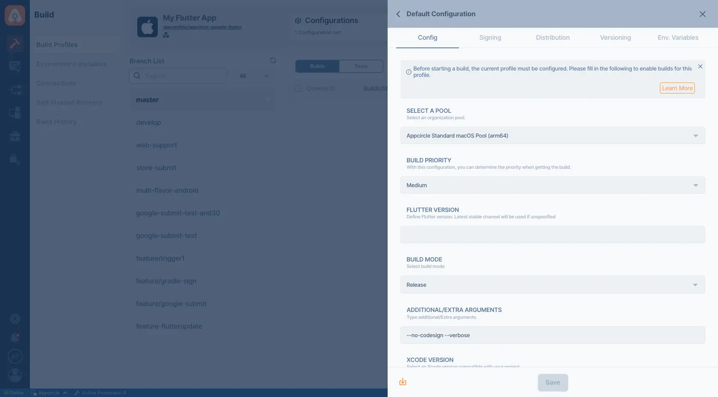718x397 pixels.
Task: Click the My Flutter App title
Action: 189,18
